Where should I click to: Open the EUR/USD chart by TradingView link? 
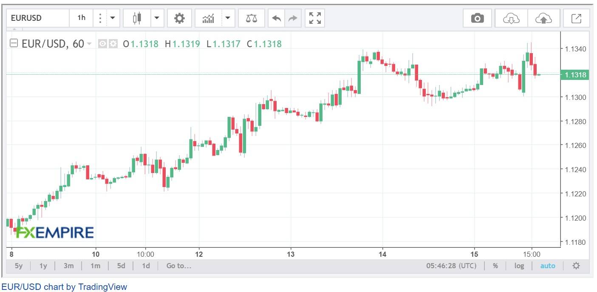click(x=64, y=287)
